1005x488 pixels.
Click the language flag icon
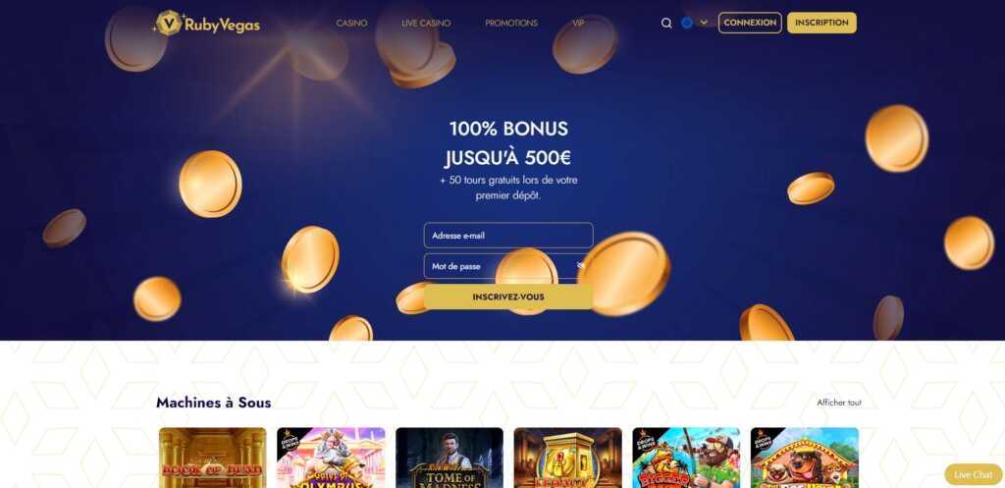point(687,23)
